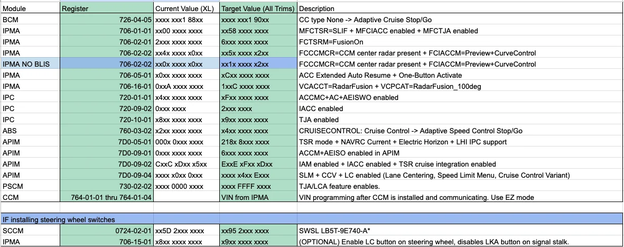Select current value xx4x xxxx x0xx
Screen dimensions: 624x247
pos(186,53)
